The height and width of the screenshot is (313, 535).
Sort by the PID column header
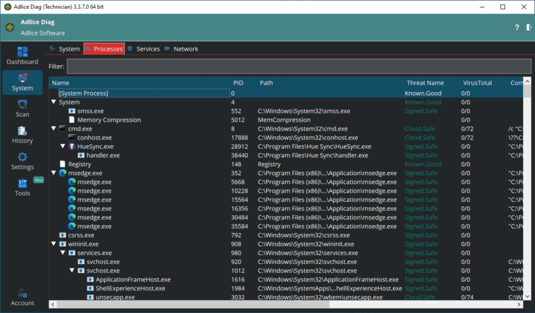[x=238, y=83]
